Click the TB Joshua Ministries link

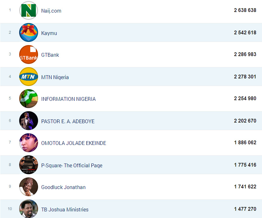click(x=65, y=209)
